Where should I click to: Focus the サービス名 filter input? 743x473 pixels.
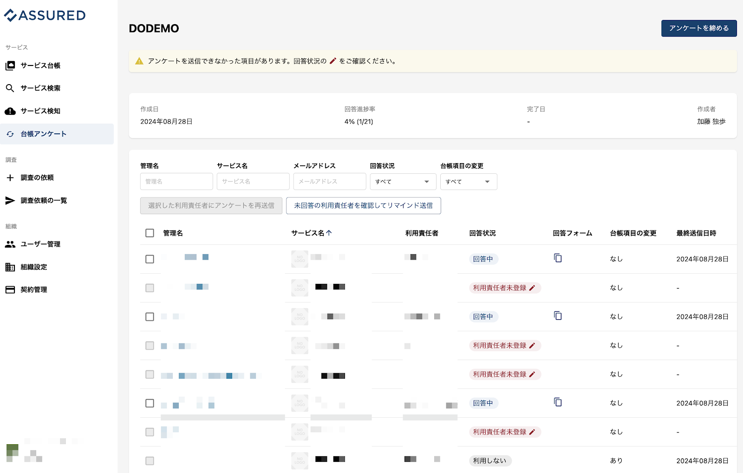[253, 182]
